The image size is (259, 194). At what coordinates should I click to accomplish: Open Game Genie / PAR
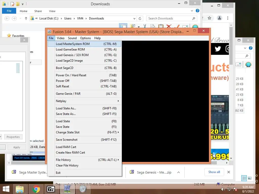pos(84,94)
